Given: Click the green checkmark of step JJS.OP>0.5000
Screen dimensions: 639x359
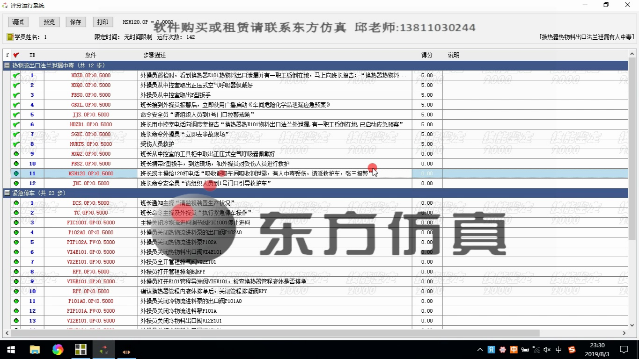Looking at the screenshot, I should coord(16,115).
